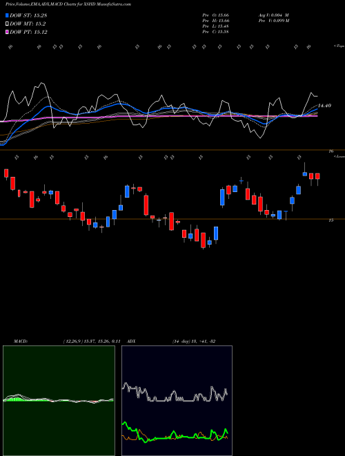Click the first red candlestick on the left
Image resolution: width=345 pixels, height=456 pixels.
click(x=6, y=173)
